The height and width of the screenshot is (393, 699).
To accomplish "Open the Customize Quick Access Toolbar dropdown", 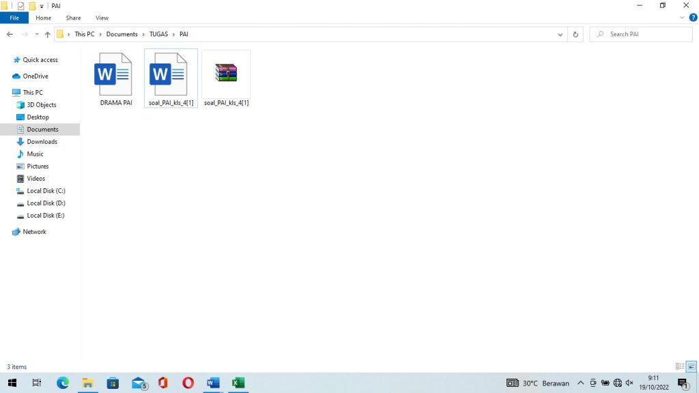I will click(x=42, y=6).
